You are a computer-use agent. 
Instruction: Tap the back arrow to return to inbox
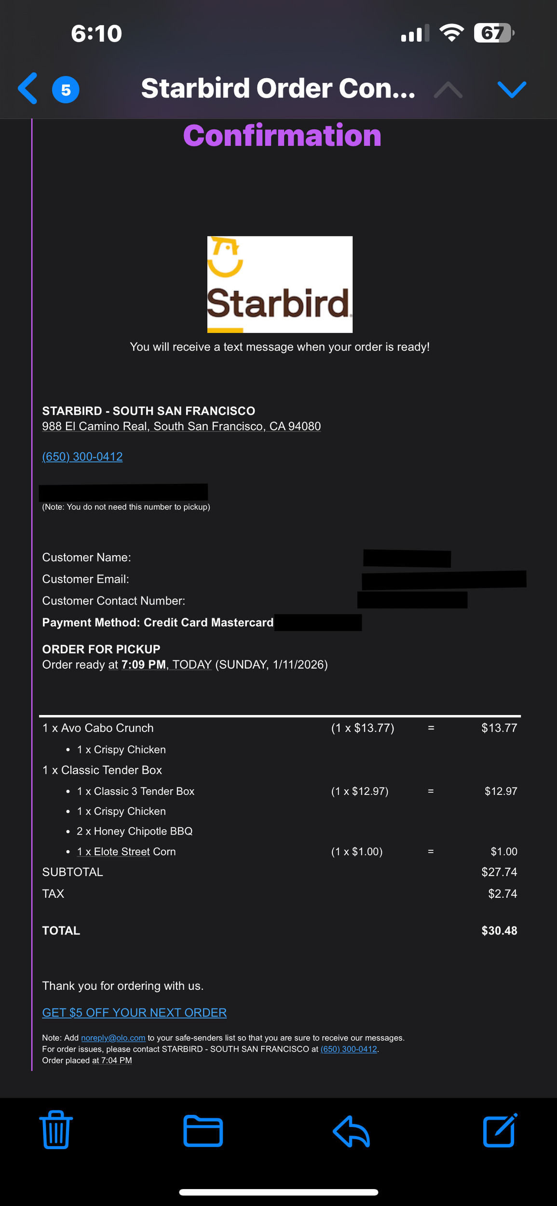27,89
